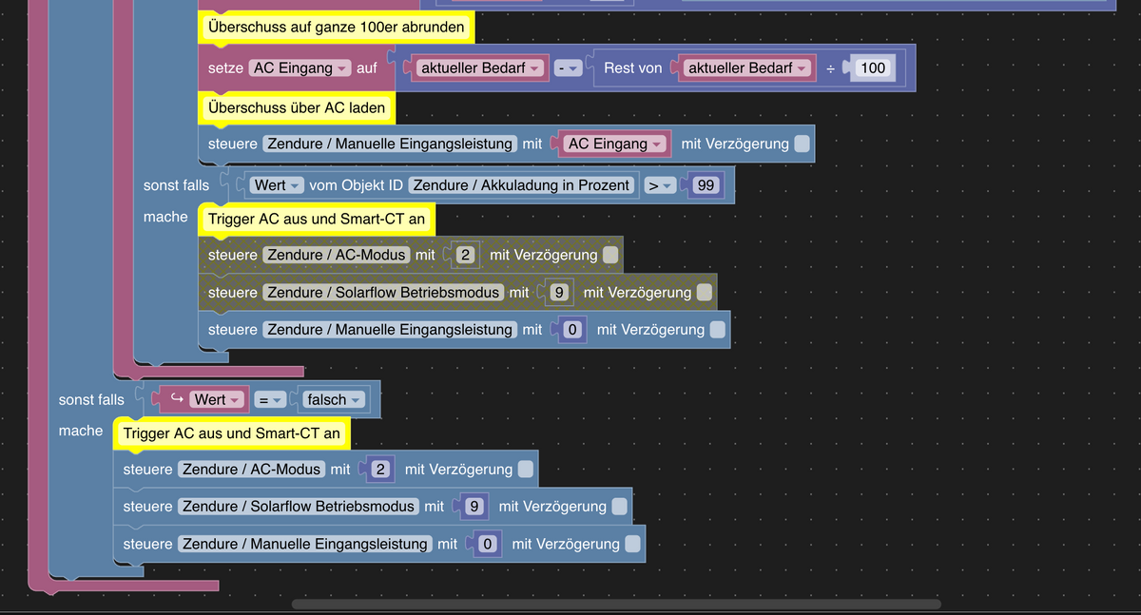Change the equals comparison operator dropdown

pyautogui.click(x=271, y=399)
